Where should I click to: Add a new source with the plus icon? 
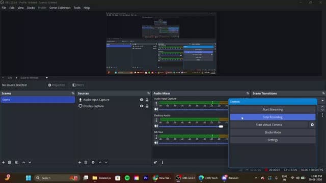point(79,162)
